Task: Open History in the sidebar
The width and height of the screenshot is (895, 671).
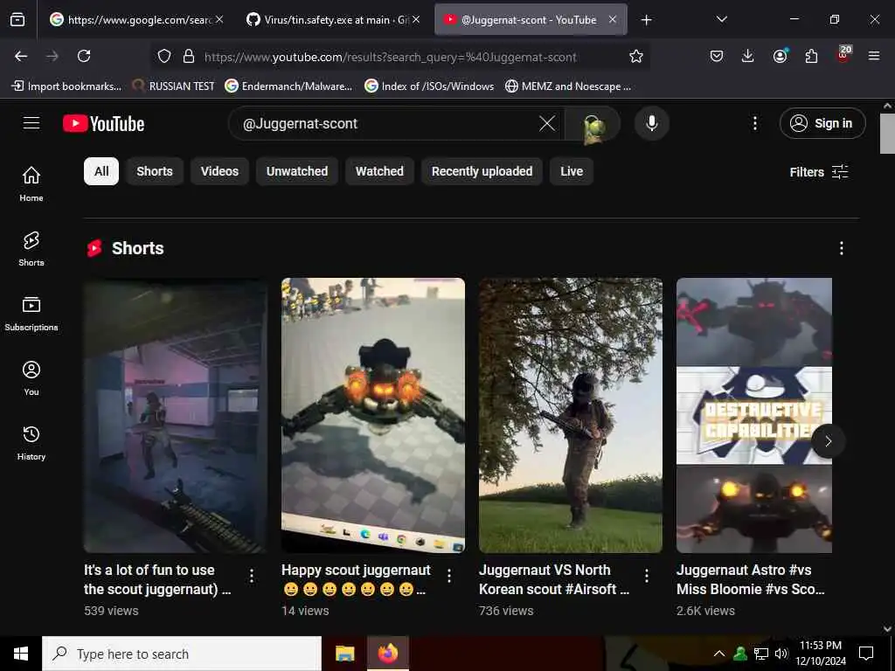Action: [31, 443]
